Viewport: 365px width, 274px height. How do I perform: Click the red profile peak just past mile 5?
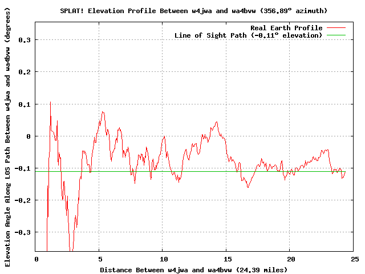103,112
